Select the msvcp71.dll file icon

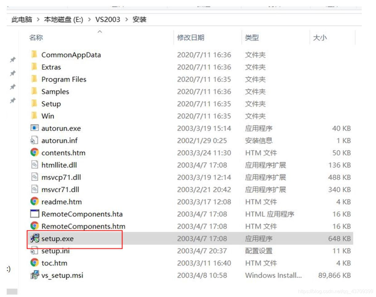pyautogui.click(x=34, y=177)
